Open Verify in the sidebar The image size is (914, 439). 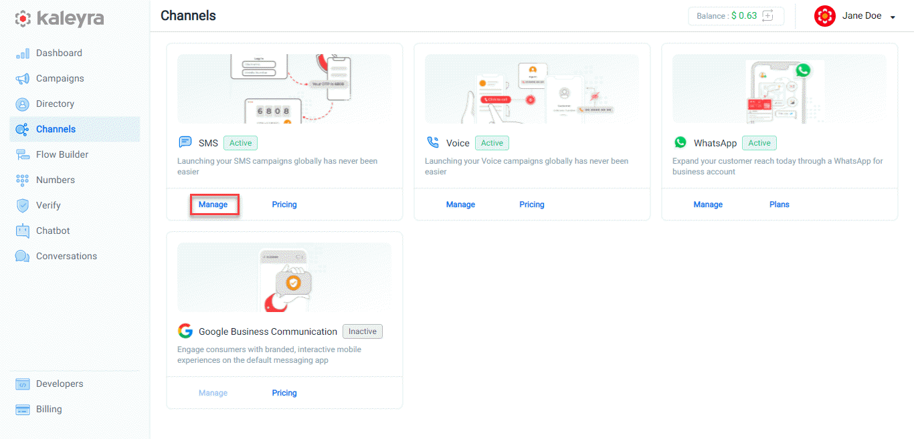point(48,205)
